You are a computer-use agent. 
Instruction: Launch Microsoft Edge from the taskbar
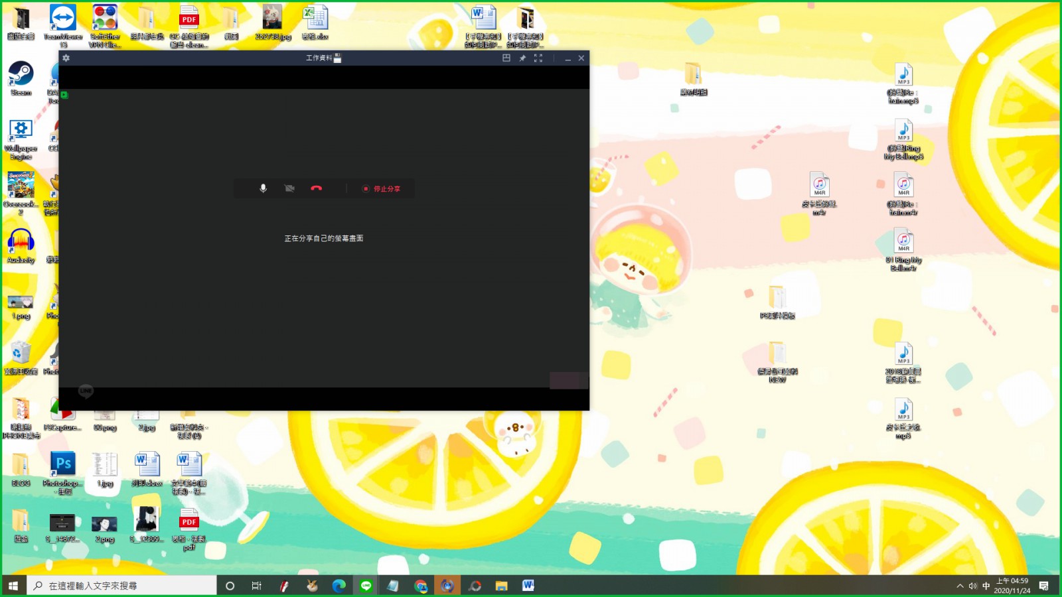point(339,586)
